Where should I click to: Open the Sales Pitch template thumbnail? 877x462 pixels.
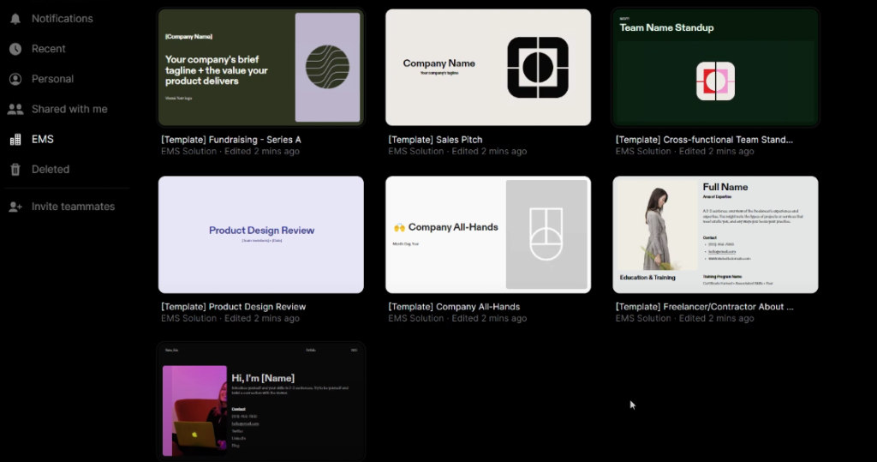point(488,68)
